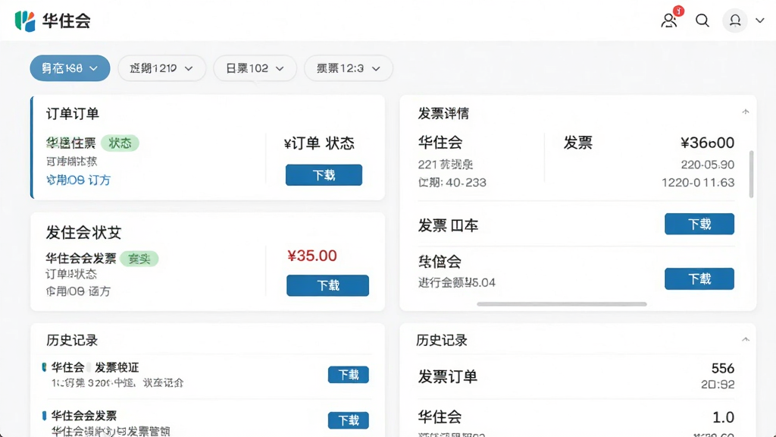Click the 发票详情 panel title

[x=443, y=113]
